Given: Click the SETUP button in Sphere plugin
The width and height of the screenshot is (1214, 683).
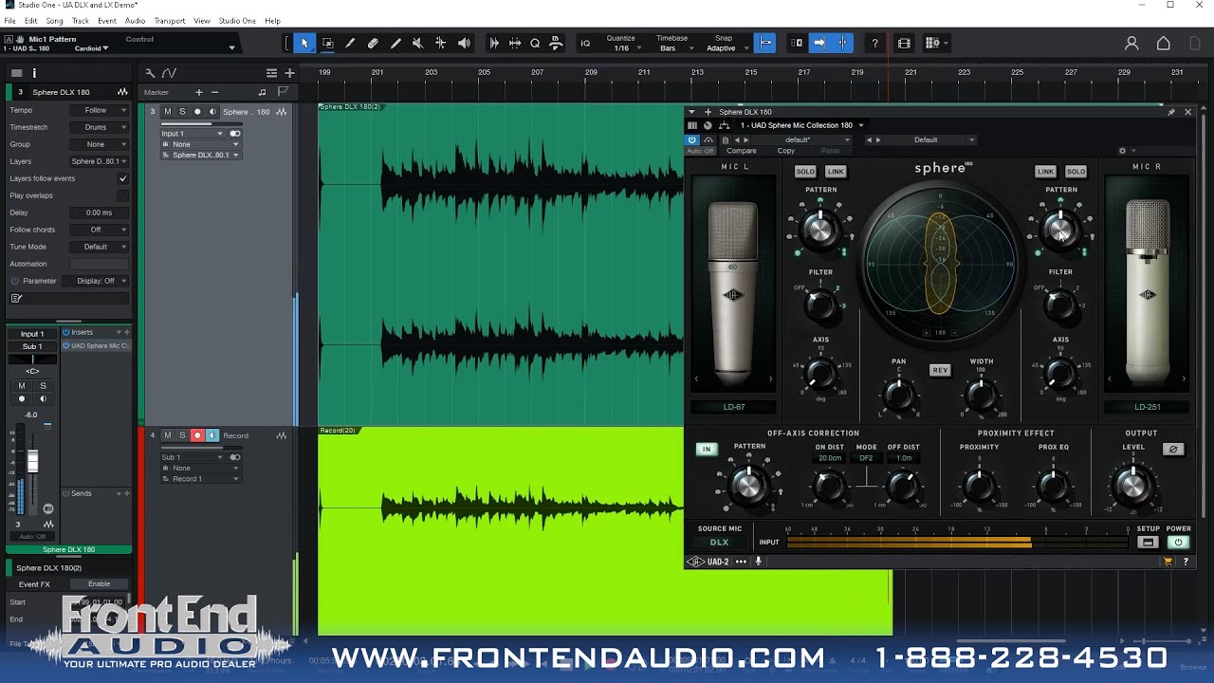Looking at the screenshot, I should click(1148, 543).
